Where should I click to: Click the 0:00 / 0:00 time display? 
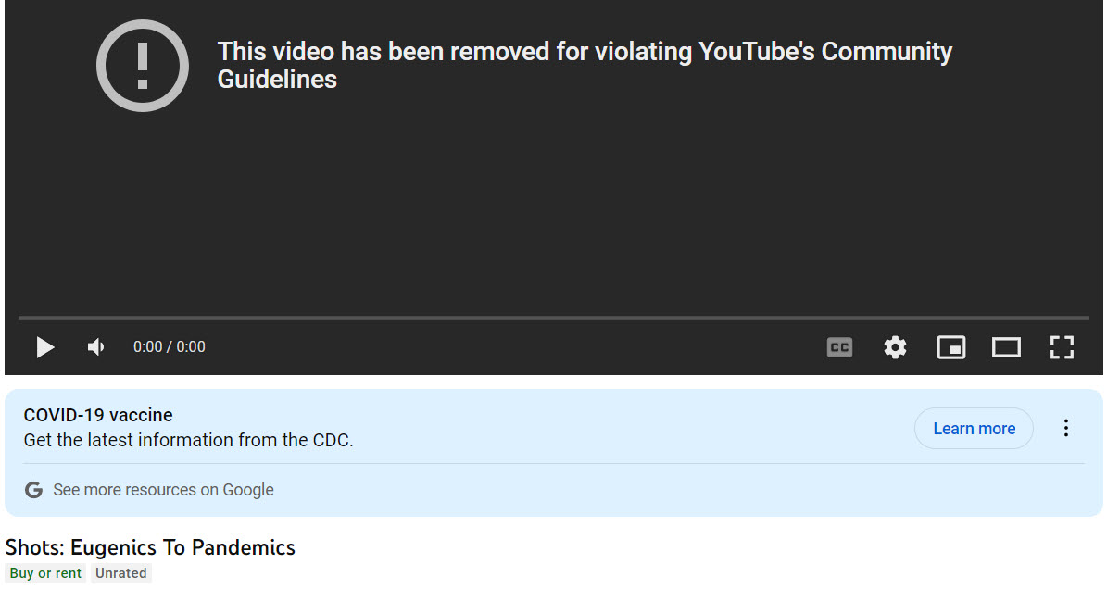point(170,347)
